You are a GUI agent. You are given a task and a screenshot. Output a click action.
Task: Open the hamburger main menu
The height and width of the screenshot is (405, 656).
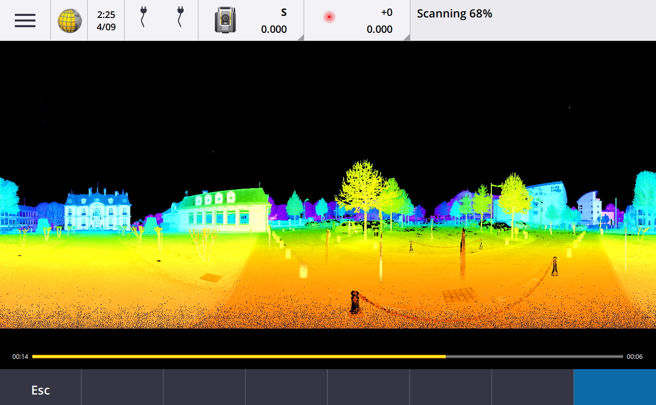coord(25,21)
